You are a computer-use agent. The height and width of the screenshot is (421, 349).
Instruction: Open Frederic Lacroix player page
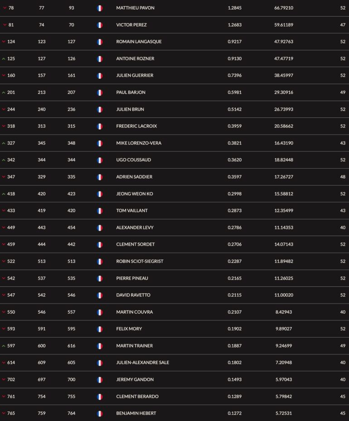pos(136,126)
